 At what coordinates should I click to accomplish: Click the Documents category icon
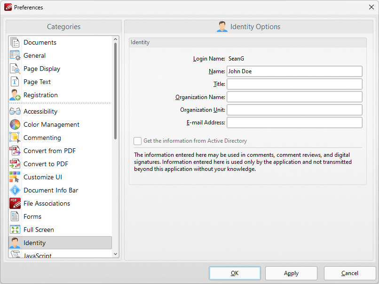coord(15,42)
